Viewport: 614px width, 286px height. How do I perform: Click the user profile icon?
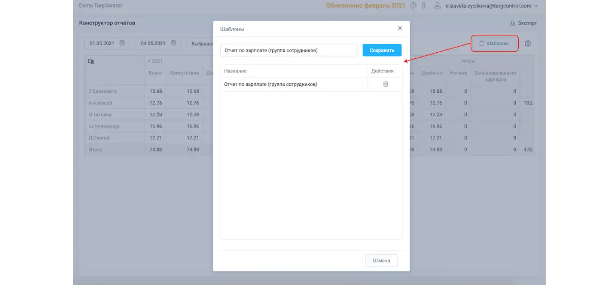click(437, 5)
